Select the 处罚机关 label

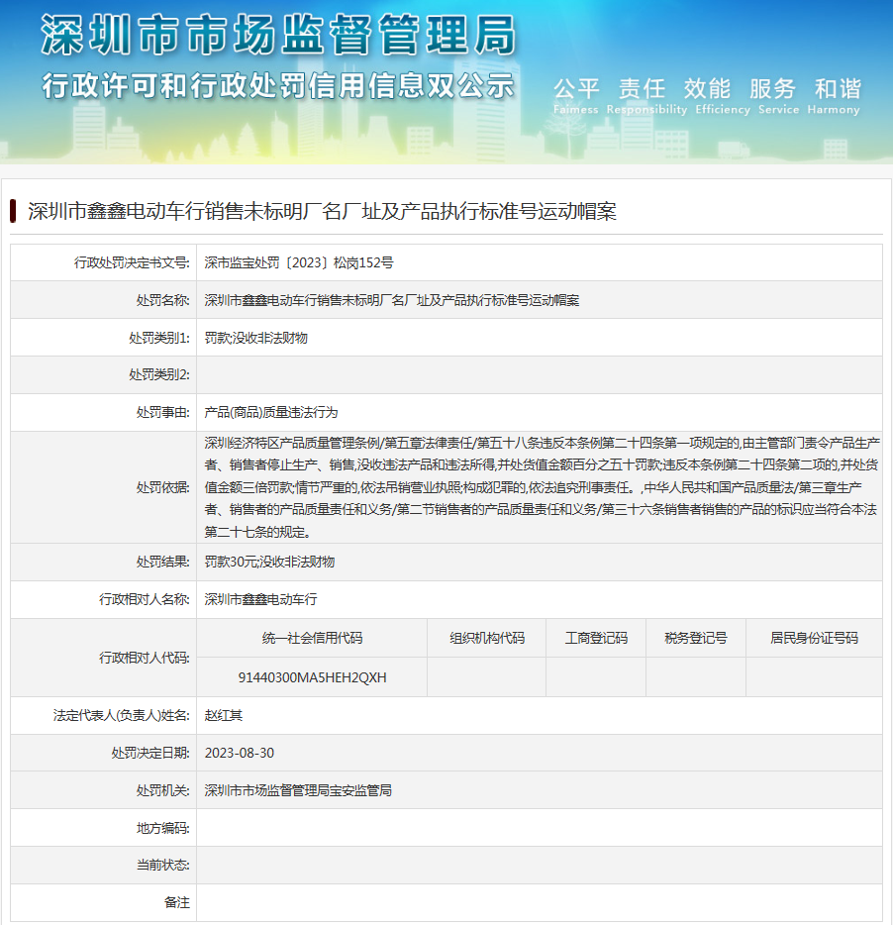(162, 790)
